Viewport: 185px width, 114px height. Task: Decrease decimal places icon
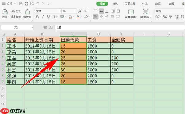(x=182, y=17)
